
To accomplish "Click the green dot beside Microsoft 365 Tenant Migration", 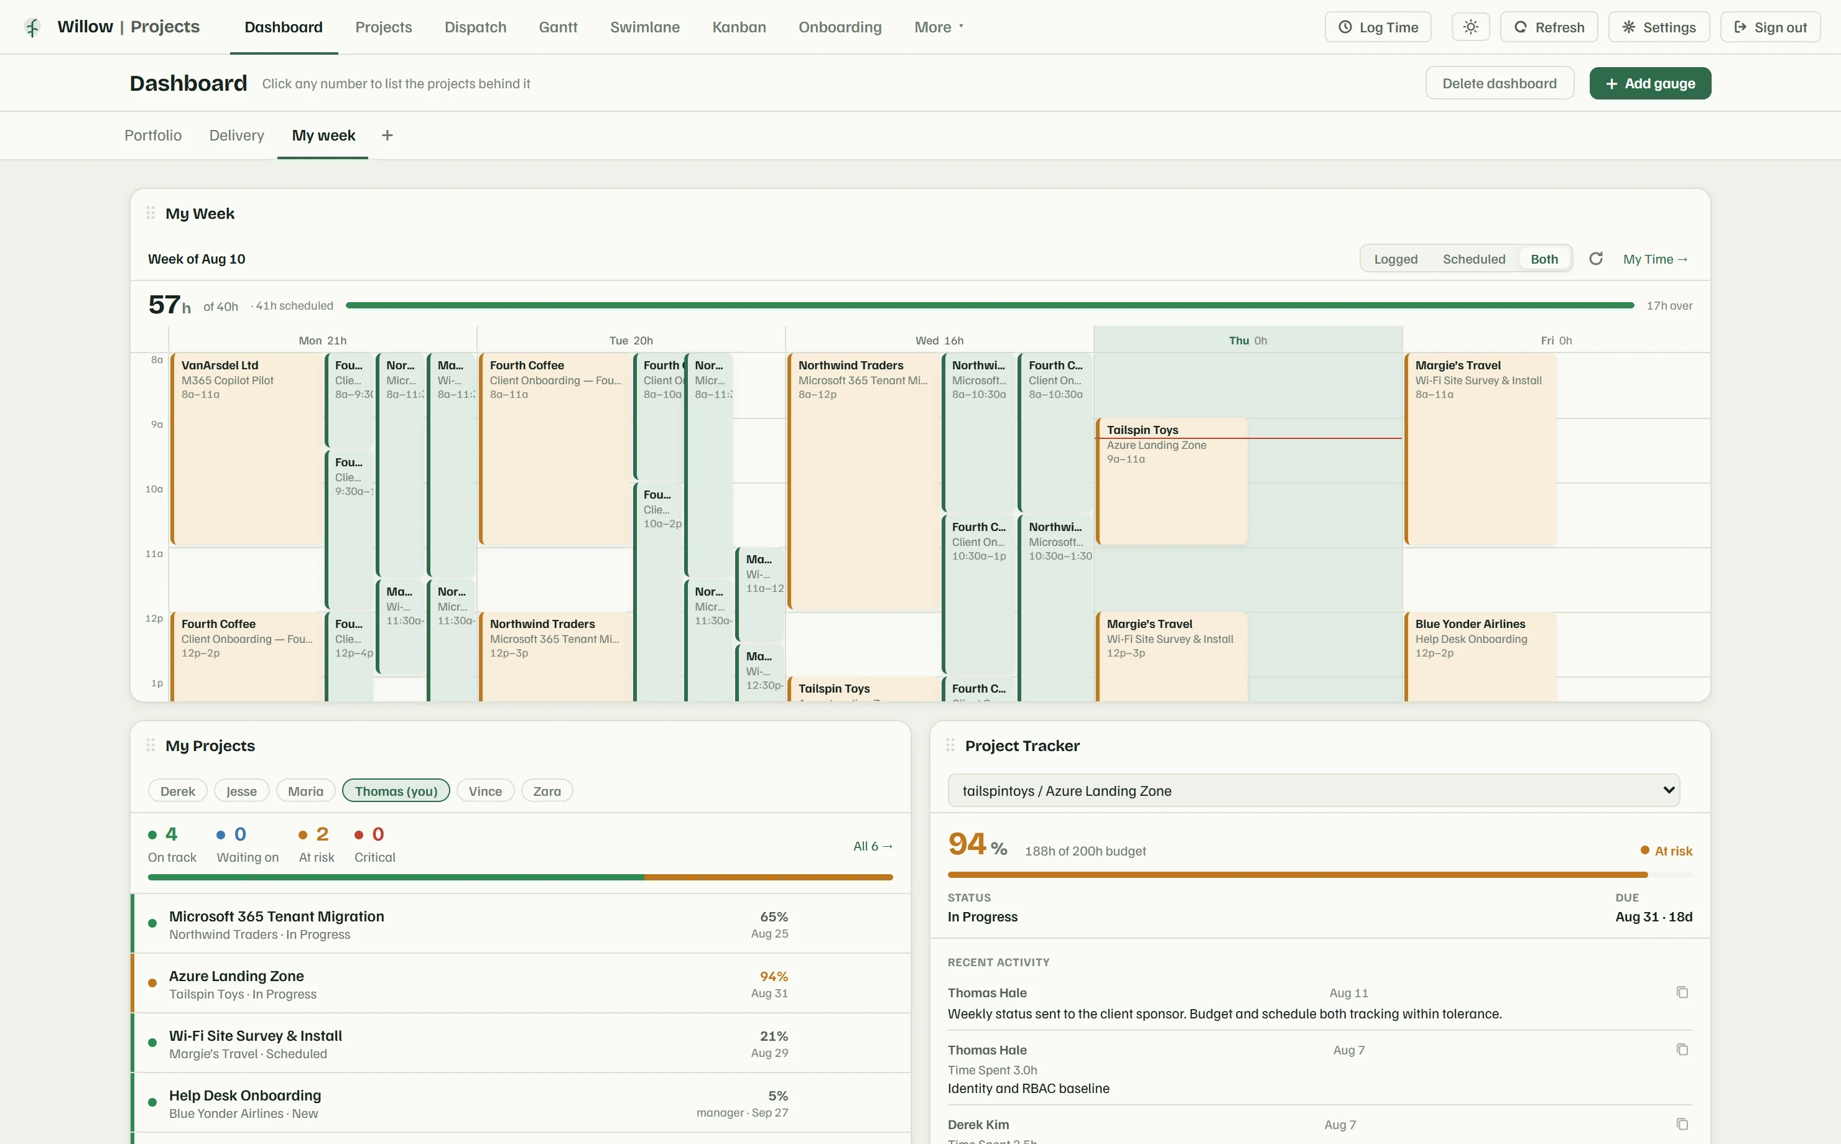I will pos(152,923).
